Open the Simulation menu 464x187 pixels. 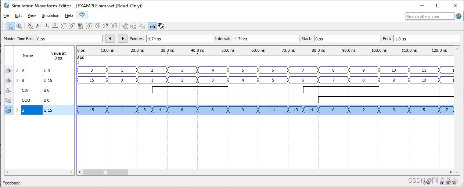[50, 15]
